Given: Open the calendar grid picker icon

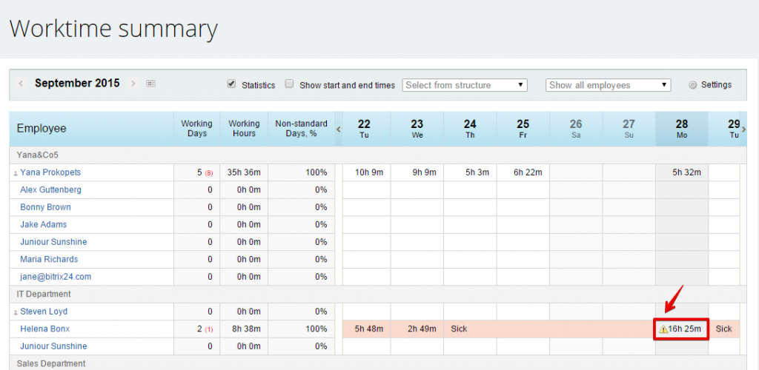Looking at the screenshot, I should (x=151, y=84).
